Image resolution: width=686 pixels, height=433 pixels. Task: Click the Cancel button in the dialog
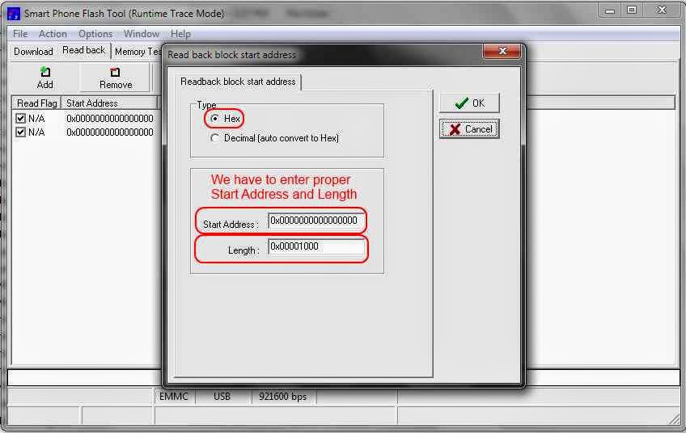(x=469, y=129)
